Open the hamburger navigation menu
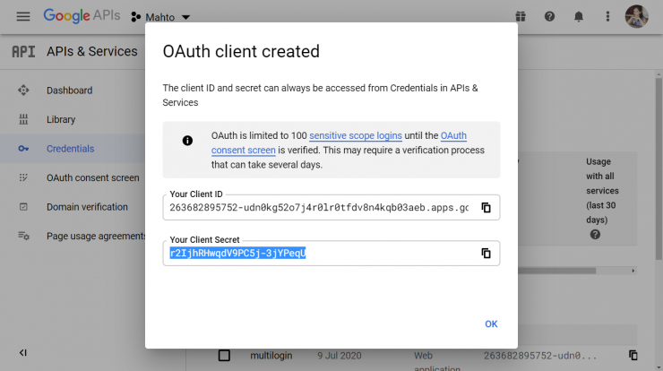663x371 pixels. click(23, 16)
